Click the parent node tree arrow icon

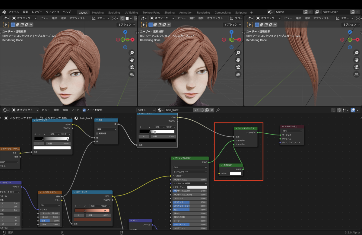[333, 110]
